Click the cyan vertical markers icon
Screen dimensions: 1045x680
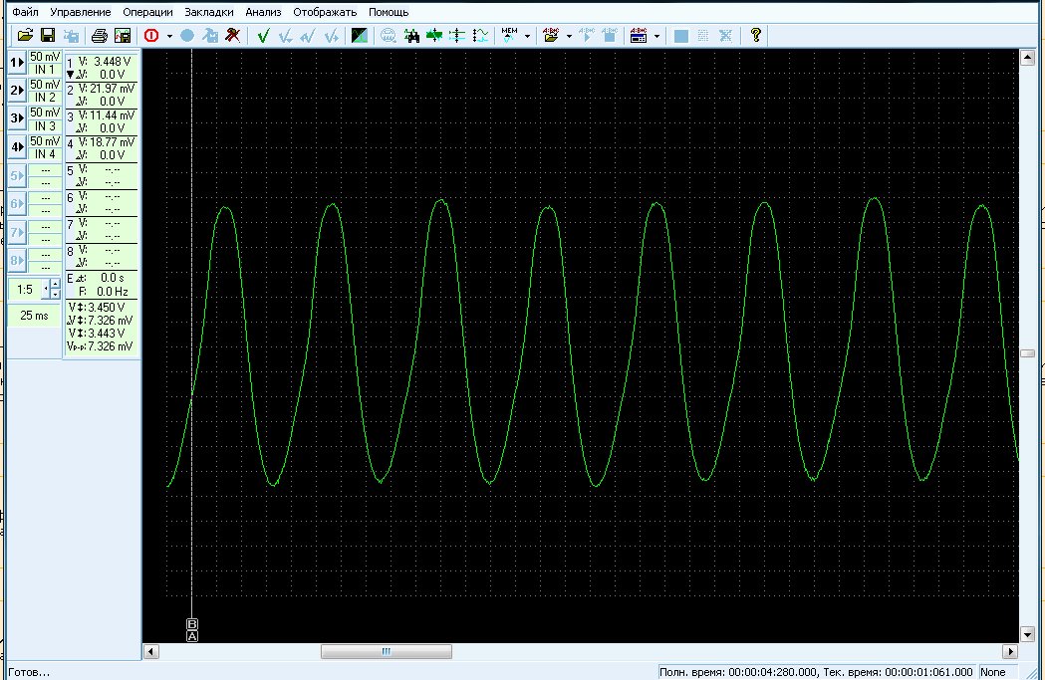click(x=457, y=35)
